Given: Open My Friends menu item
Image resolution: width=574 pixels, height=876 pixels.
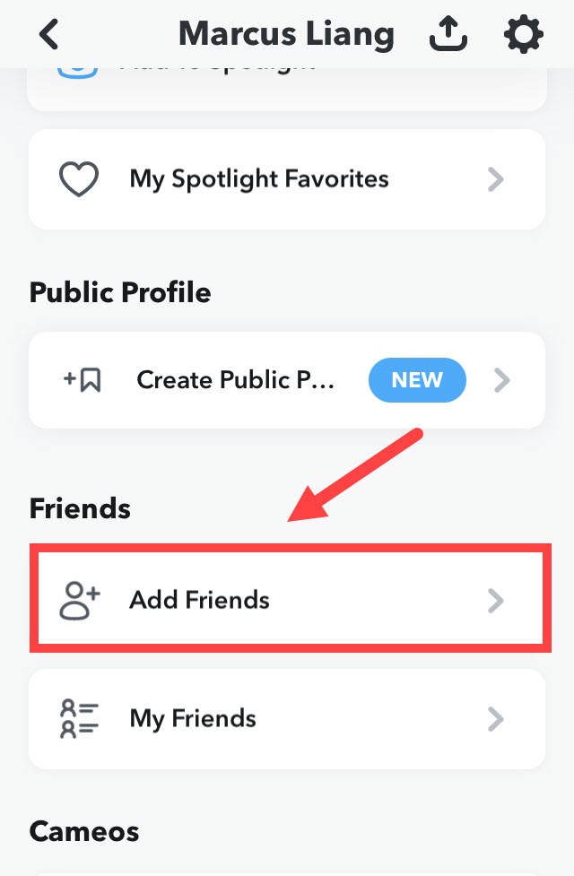Looking at the screenshot, I should point(287,719).
